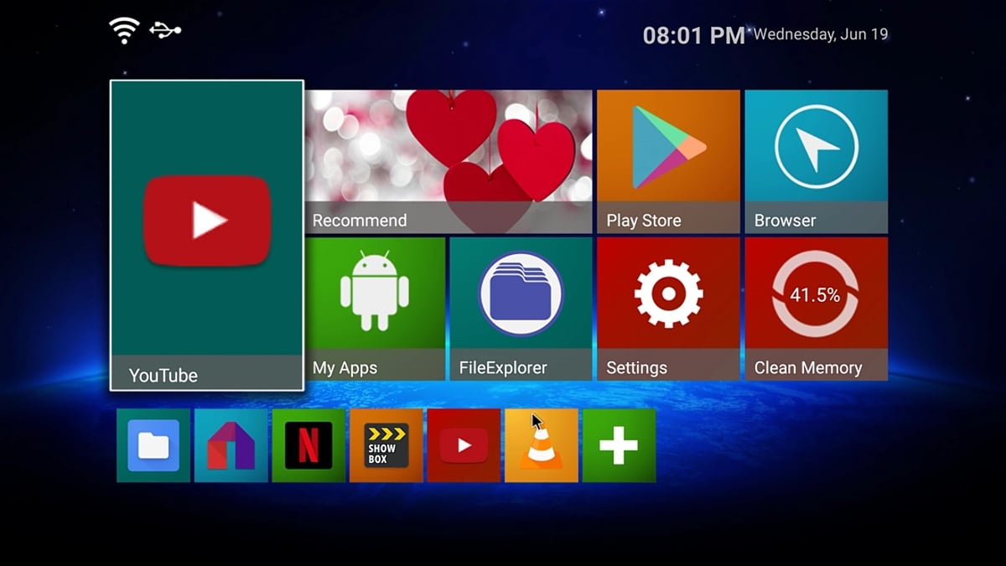This screenshot has width=1006, height=566.
Task: Launch the Mobdro shortcut icon
Action: click(x=231, y=445)
